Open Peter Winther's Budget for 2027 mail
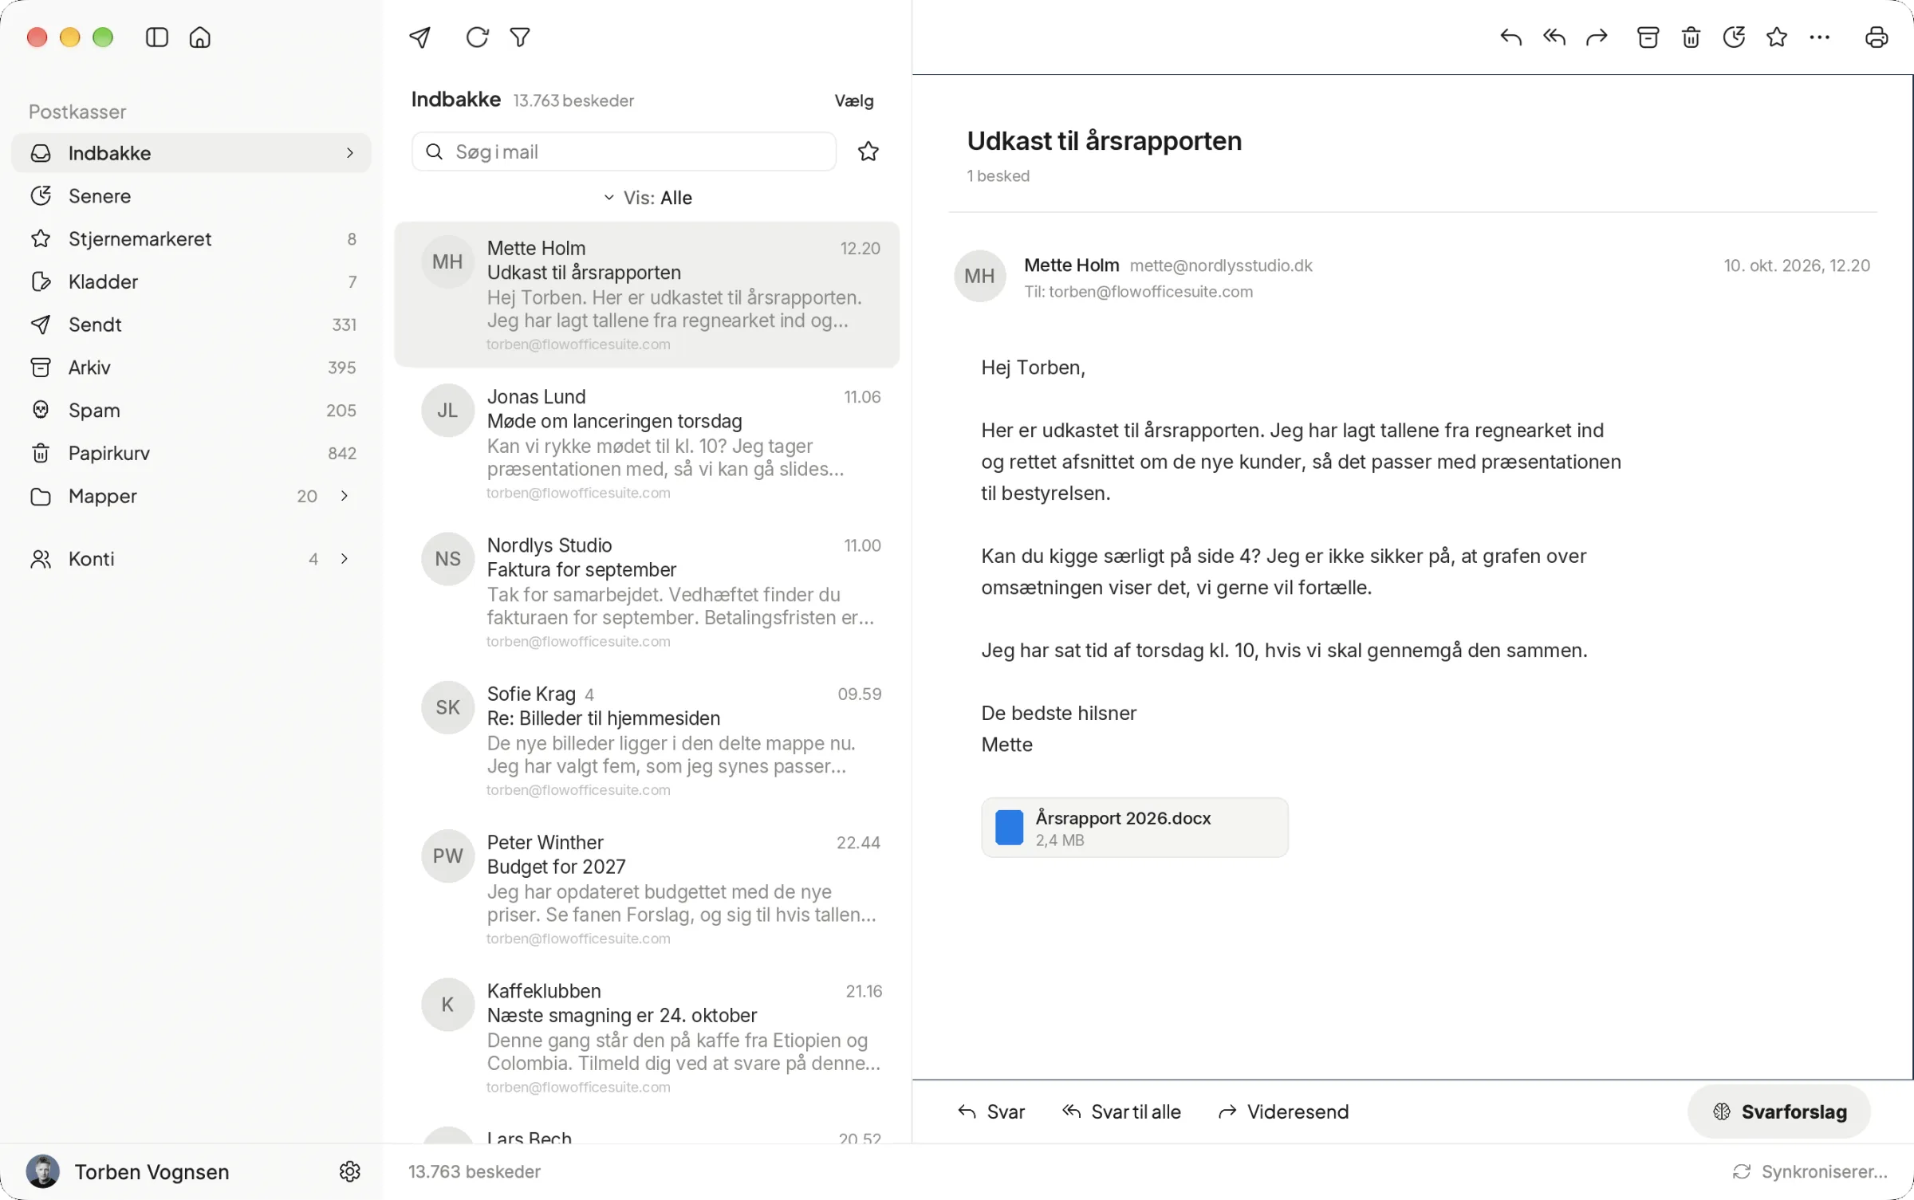Viewport: 1914px width, 1200px height. (647, 889)
